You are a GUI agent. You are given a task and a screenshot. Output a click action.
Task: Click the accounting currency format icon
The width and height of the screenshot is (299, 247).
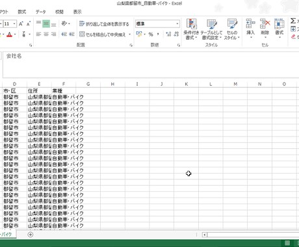click(139, 34)
